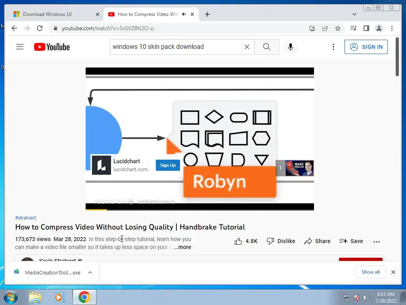
Task: Expand MediaCreationTool download options chevron
Action: click(90, 272)
